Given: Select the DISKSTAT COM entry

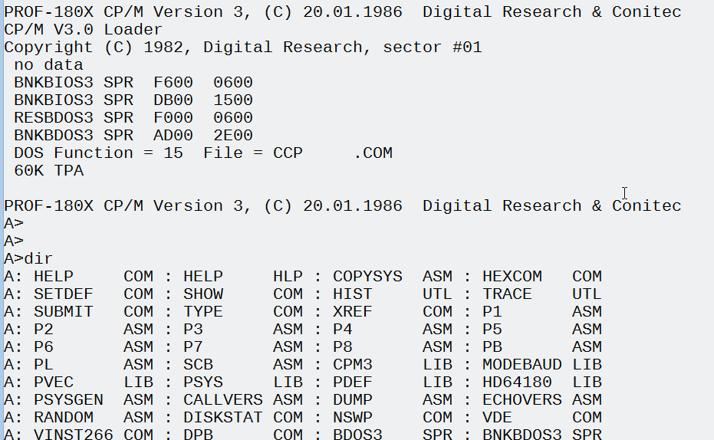Looking at the screenshot, I should point(242,418).
